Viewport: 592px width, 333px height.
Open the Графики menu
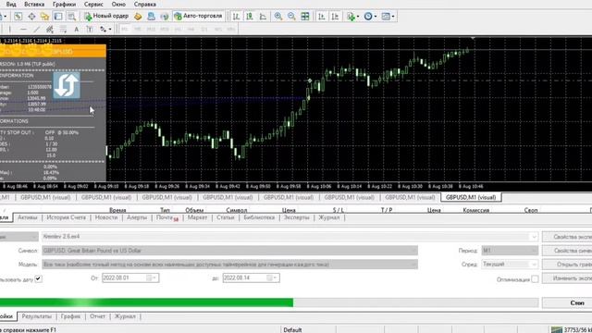(x=64, y=4)
